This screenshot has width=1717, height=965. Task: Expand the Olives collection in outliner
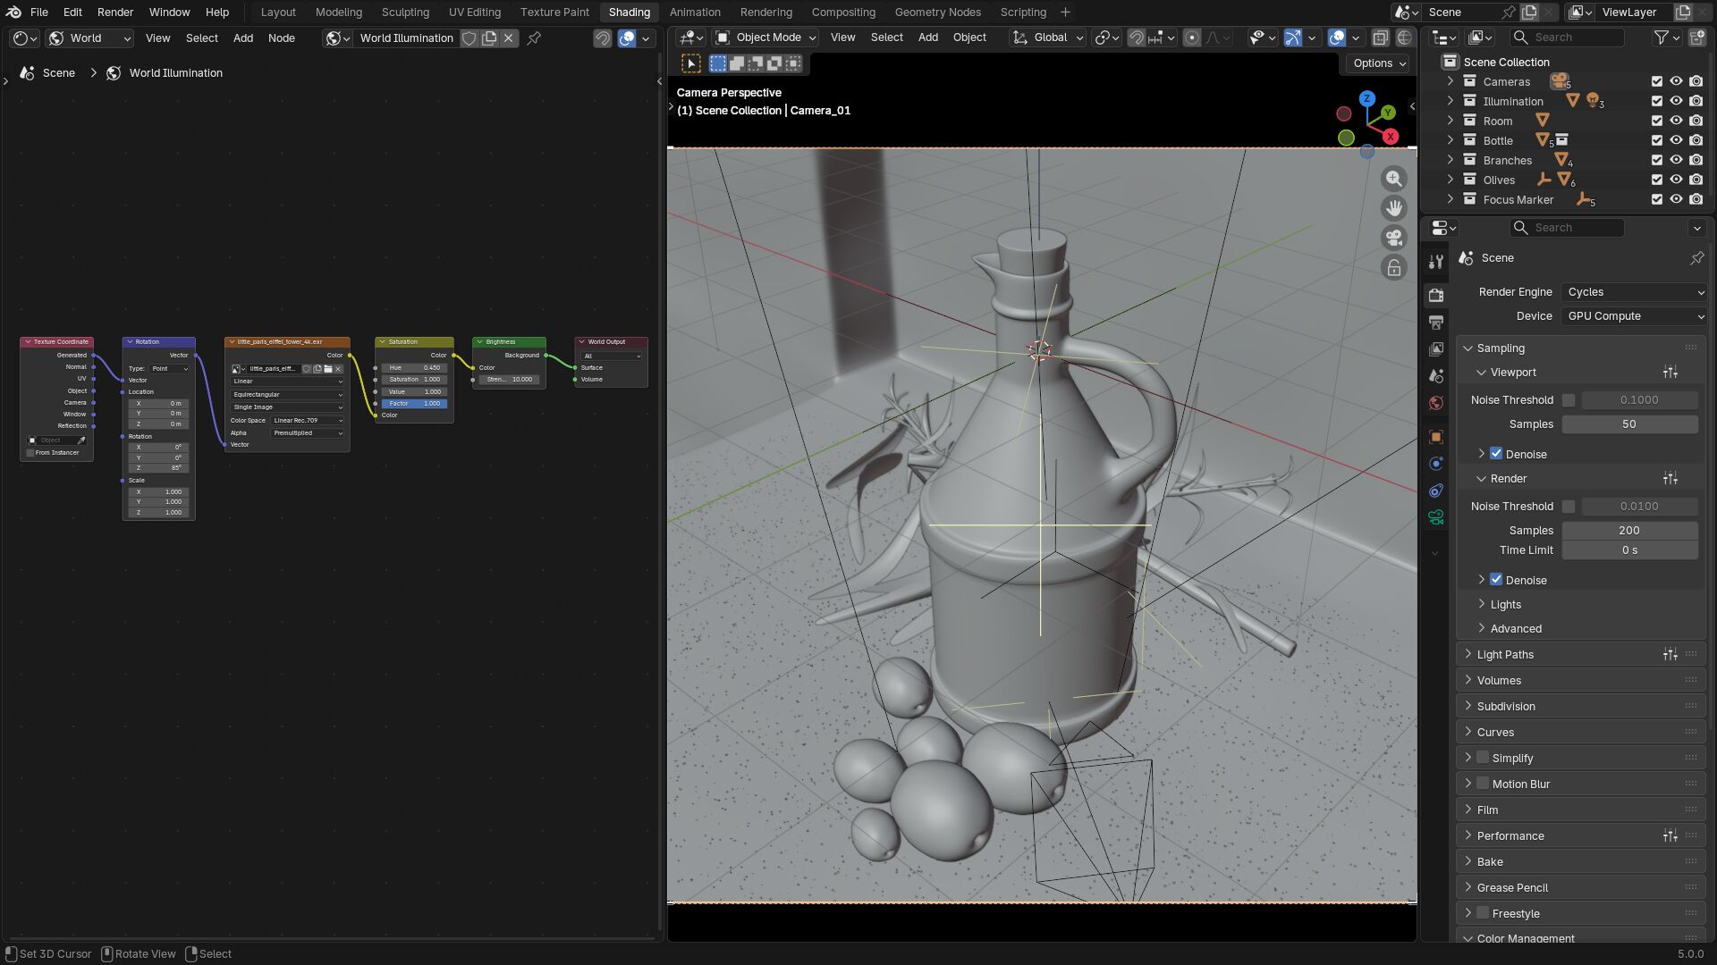1451,180
